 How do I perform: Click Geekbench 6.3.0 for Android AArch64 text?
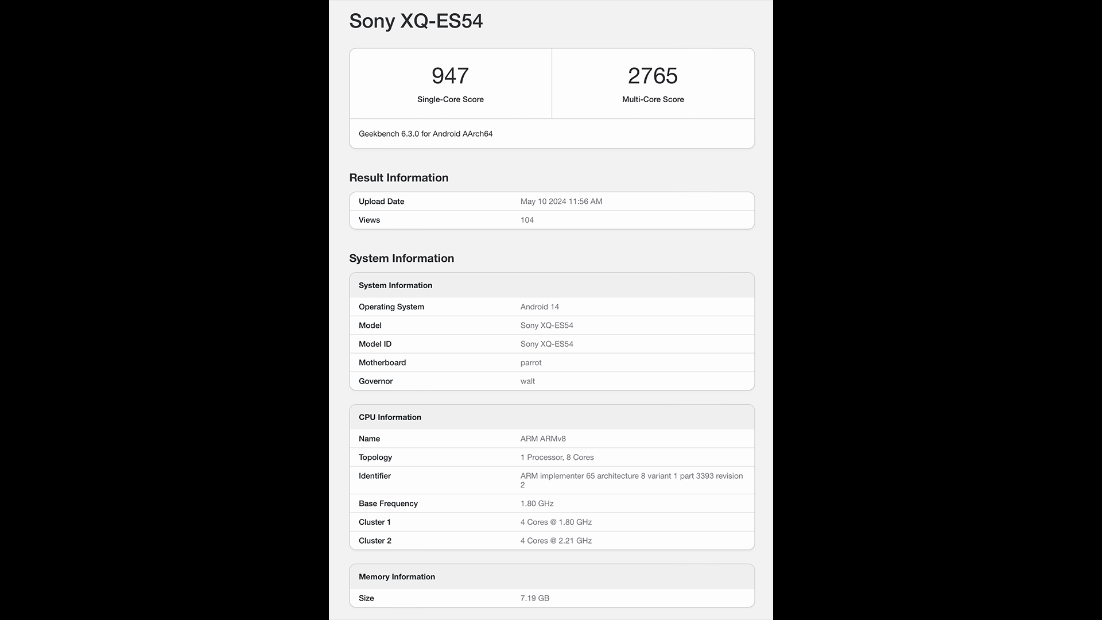[x=425, y=134]
